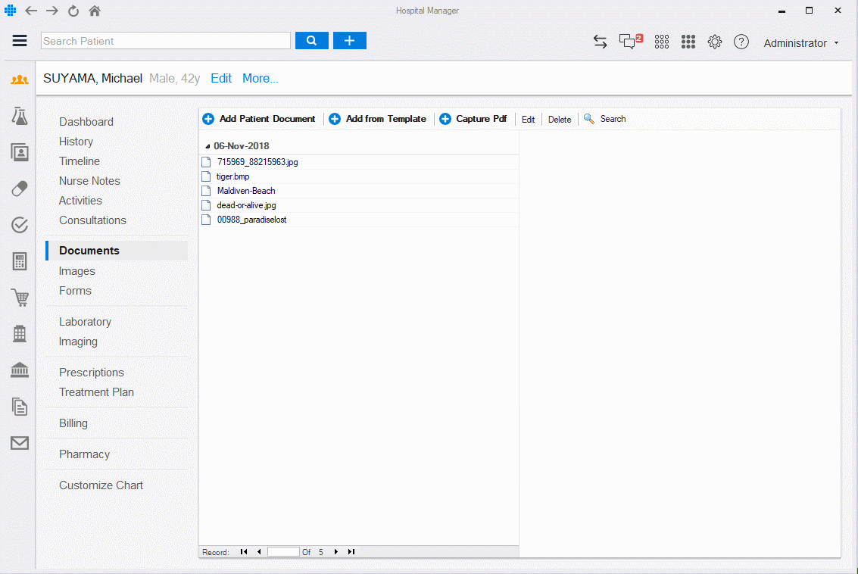The image size is (858, 574).
Task: Open the laboratory flask sidebar icon
Action: (x=20, y=116)
